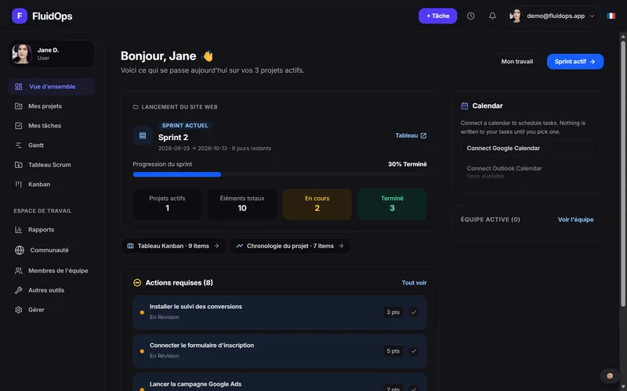Click the Gantt sidebar icon
This screenshot has height=391, width=627.
click(x=18, y=145)
